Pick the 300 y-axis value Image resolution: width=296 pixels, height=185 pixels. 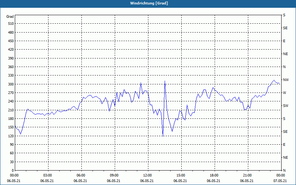tap(11, 84)
